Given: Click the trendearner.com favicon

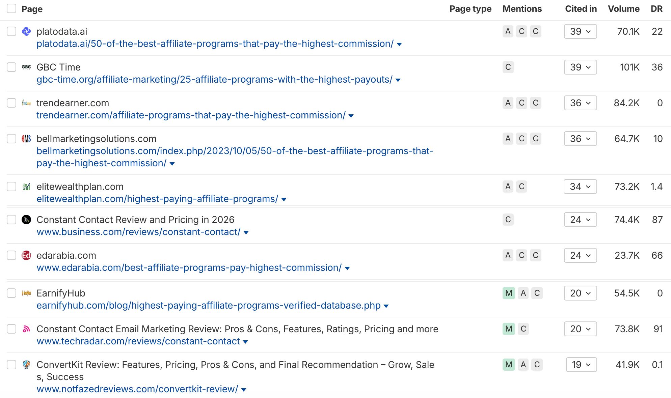Looking at the screenshot, I should point(27,103).
